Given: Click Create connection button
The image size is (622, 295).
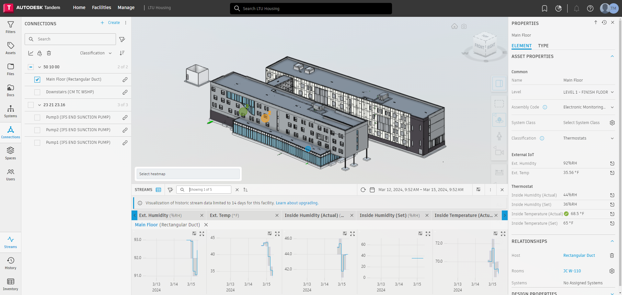Looking at the screenshot, I should [110, 23].
